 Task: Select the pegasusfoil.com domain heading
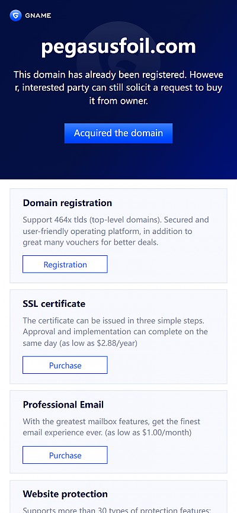pos(118,47)
